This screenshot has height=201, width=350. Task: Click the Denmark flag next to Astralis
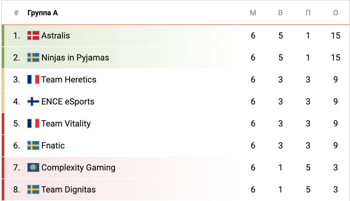33,36
